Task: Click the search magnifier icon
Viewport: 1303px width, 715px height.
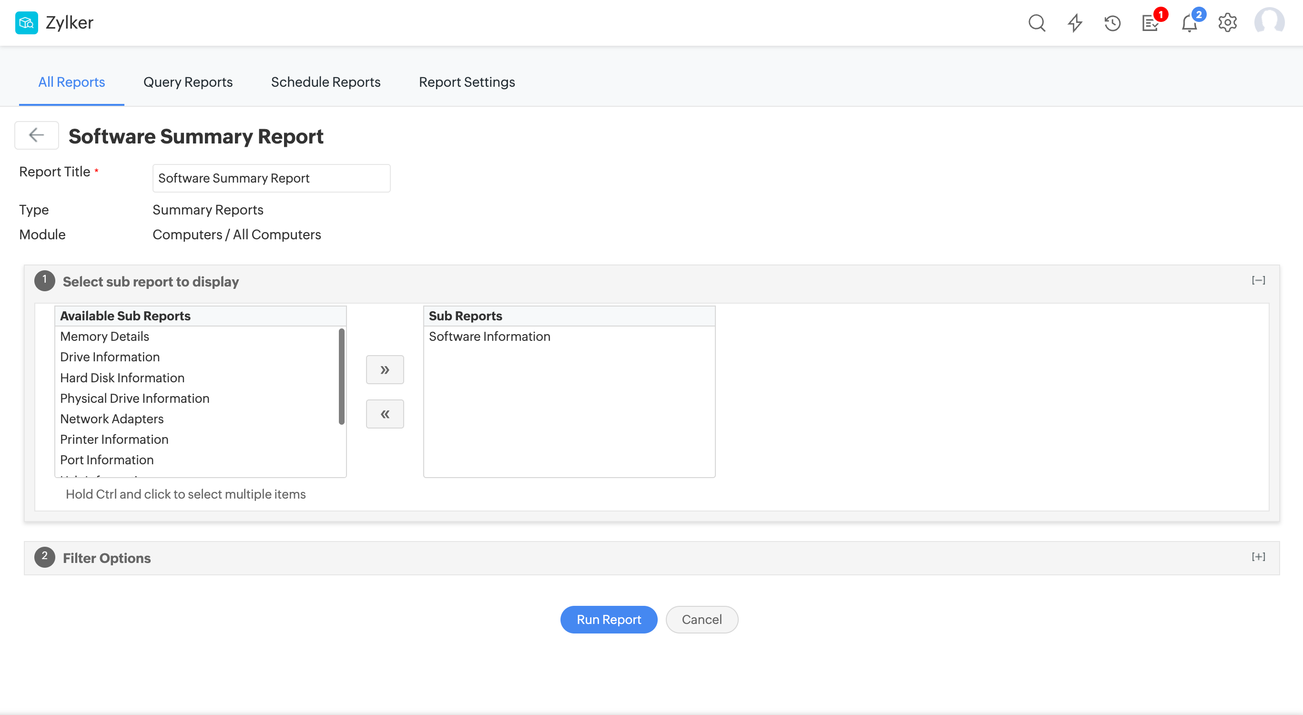Action: coord(1037,23)
